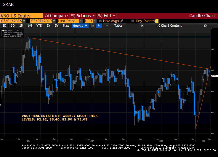Open the chart type options dropdown arrow
The image size is (218, 157).
click(107, 25)
